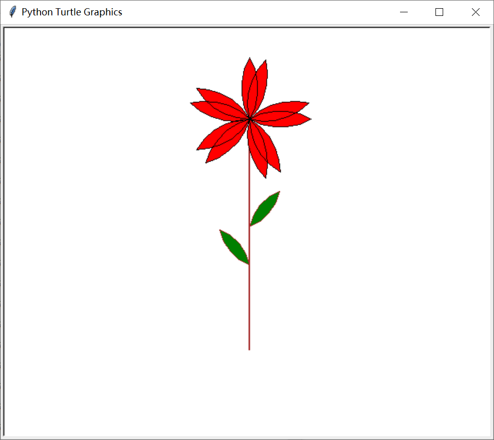This screenshot has height=440, width=494.
Task: Select the lower-left green leaf on the stem
Action: [x=234, y=247]
